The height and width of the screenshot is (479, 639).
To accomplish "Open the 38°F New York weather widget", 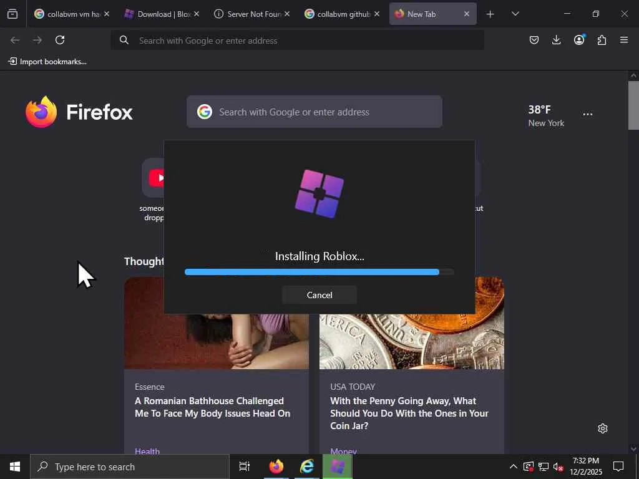I will pyautogui.click(x=546, y=115).
